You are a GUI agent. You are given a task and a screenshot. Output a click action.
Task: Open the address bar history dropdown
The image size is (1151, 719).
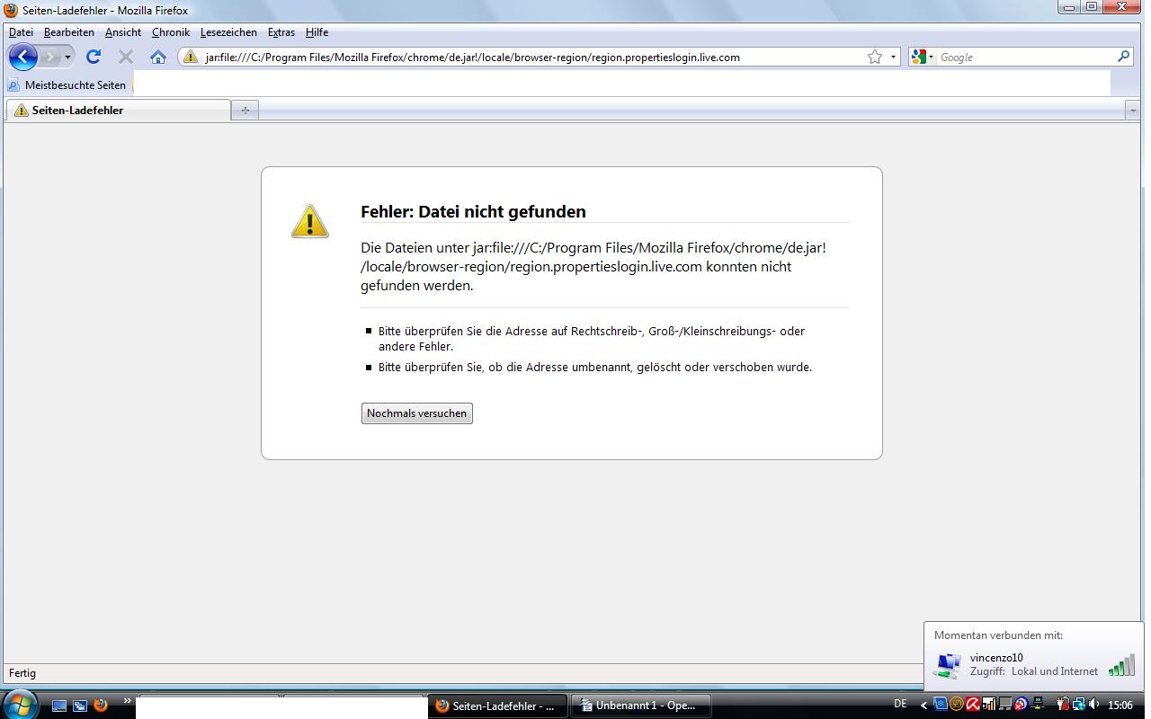[x=893, y=57]
